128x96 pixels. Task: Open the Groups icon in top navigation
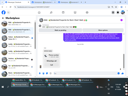[x=87, y=13]
